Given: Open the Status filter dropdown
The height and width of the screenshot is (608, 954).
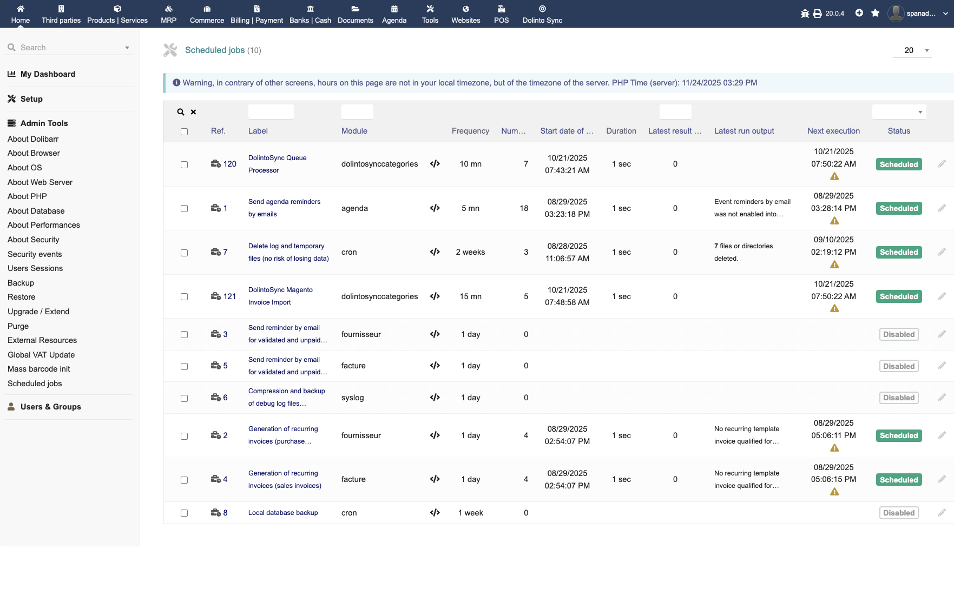Looking at the screenshot, I should click(899, 112).
